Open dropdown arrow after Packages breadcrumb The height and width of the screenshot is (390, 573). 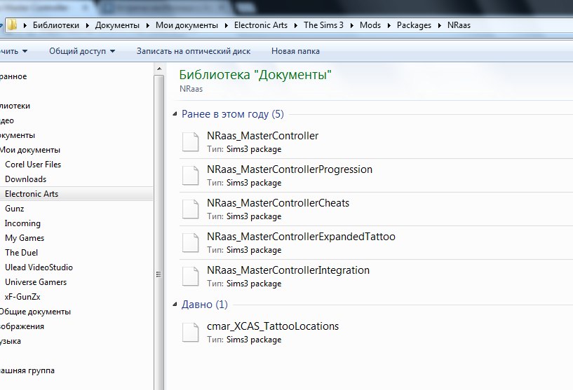(440, 25)
